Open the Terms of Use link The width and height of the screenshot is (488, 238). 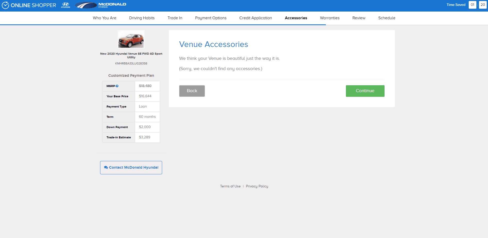(x=230, y=186)
